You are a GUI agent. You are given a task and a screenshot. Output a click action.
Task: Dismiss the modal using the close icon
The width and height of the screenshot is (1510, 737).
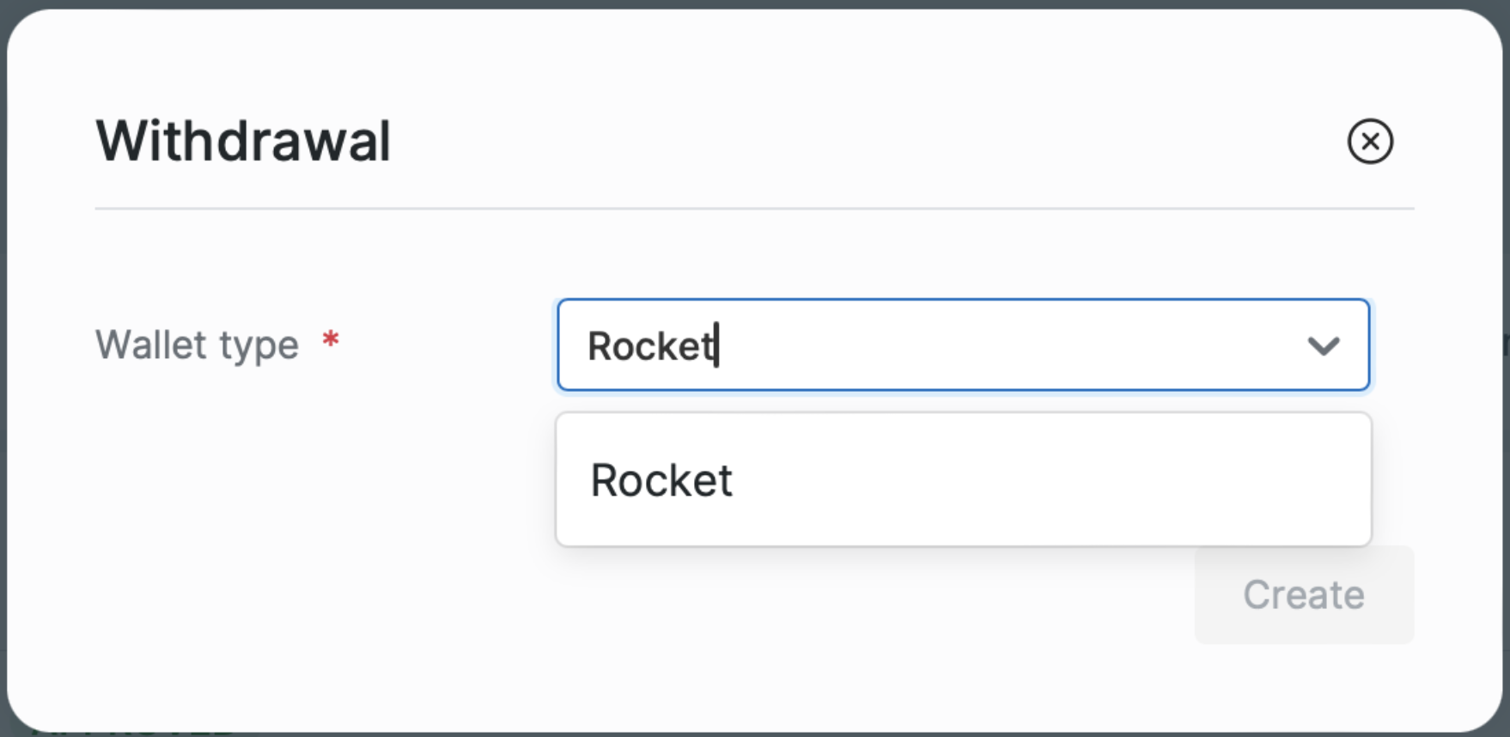[1370, 142]
